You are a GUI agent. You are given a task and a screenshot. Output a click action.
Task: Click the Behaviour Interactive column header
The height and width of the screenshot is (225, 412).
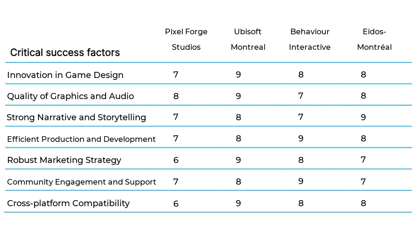[x=310, y=39]
